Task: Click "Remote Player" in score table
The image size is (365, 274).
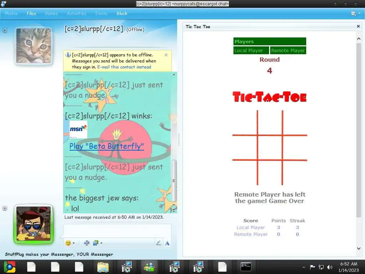Action: point(251,234)
